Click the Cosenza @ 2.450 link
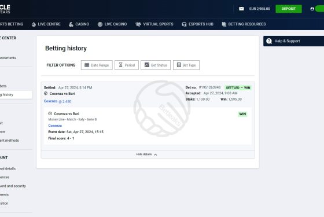The width and height of the screenshot is (324, 217). pos(57,101)
